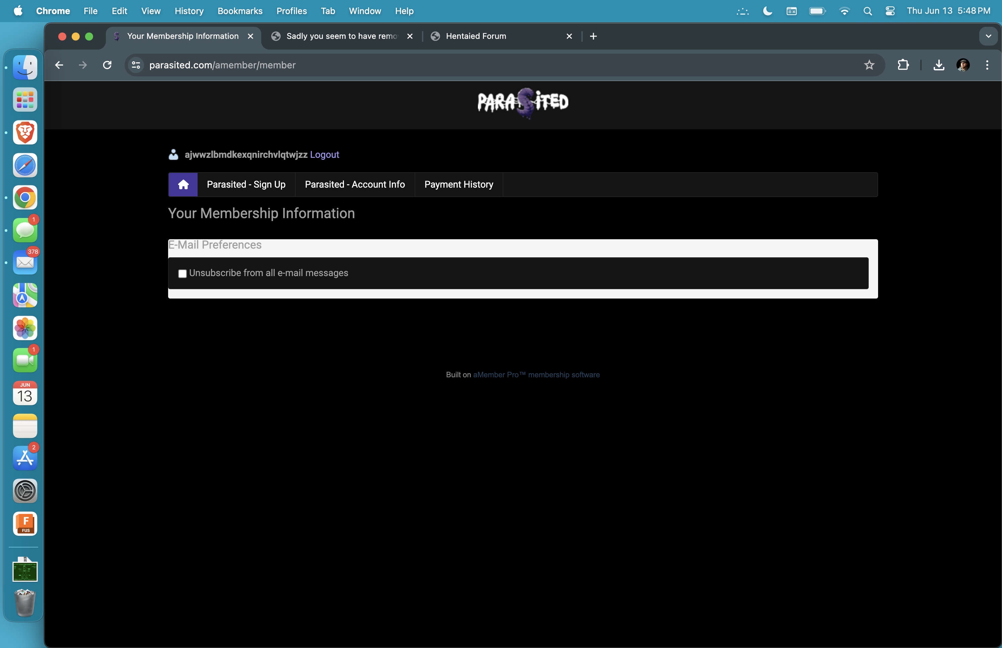This screenshot has width=1002, height=648.
Task: Click the home icon in navigation bar
Action: [x=183, y=184]
